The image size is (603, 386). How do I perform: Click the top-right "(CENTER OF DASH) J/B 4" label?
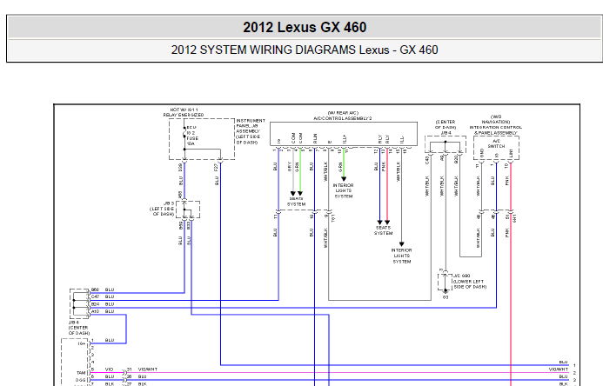tap(446, 127)
